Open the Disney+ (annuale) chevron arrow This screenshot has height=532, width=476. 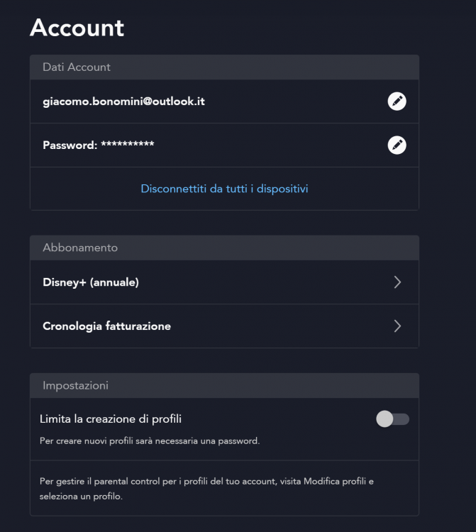click(397, 282)
